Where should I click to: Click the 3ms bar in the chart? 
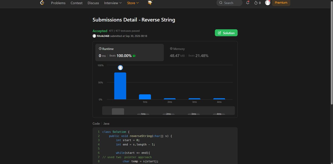coord(194,99)
